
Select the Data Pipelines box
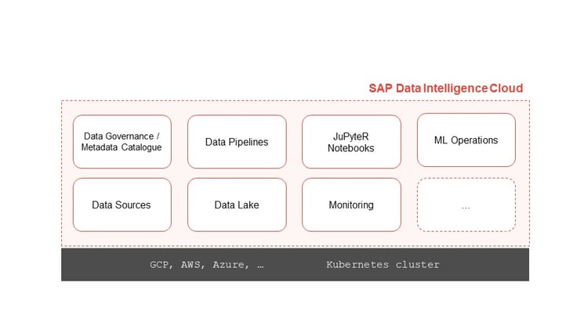coord(237,142)
